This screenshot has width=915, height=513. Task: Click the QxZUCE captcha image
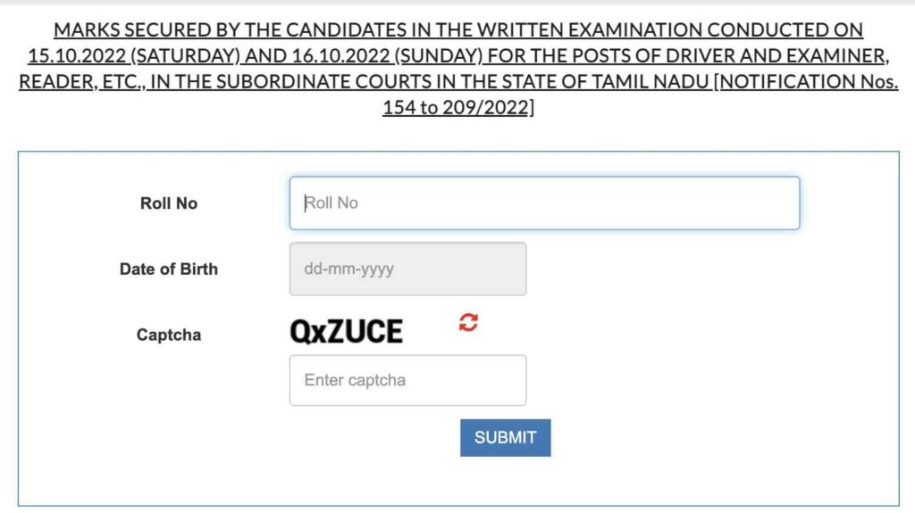pos(346,332)
